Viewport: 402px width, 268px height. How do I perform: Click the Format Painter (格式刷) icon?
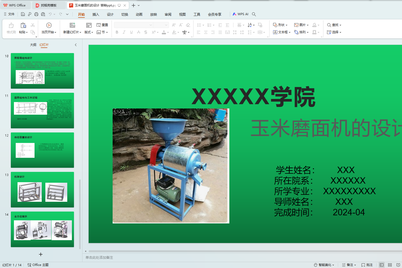tap(11, 25)
